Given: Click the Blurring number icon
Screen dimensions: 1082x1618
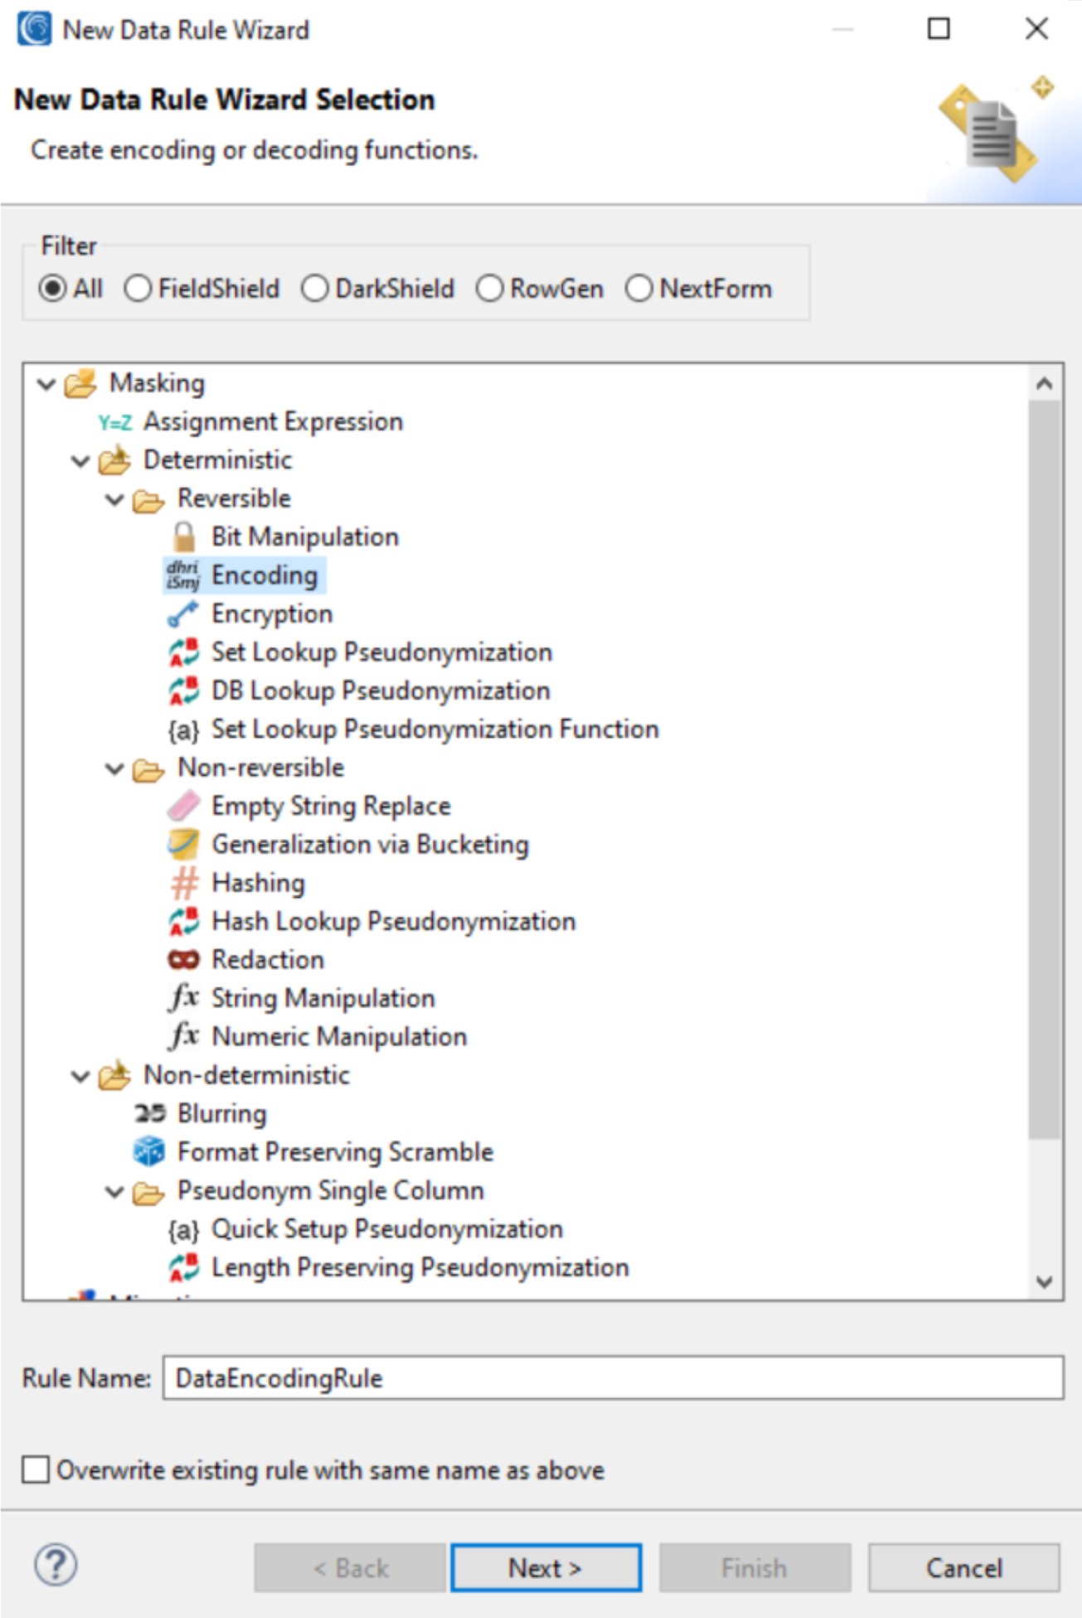Looking at the screenshot, I should pyautogui.click(x=149, y=1114).
